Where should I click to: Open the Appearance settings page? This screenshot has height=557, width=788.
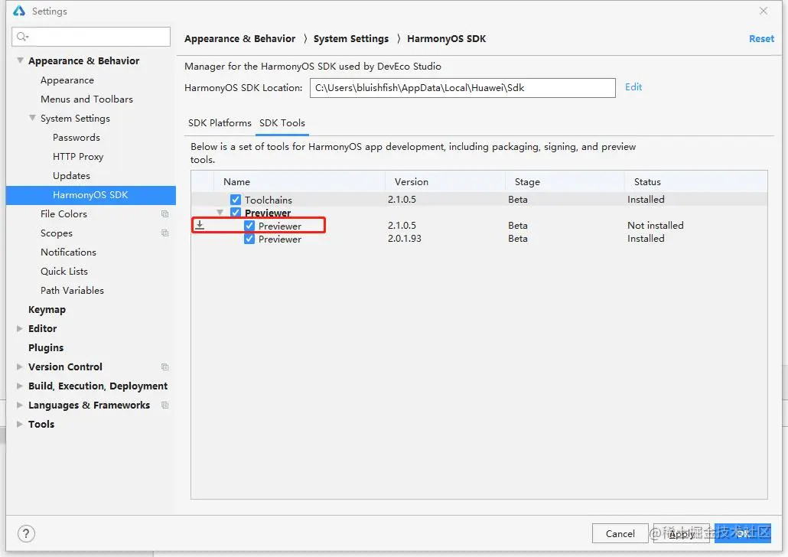(67, 80)
